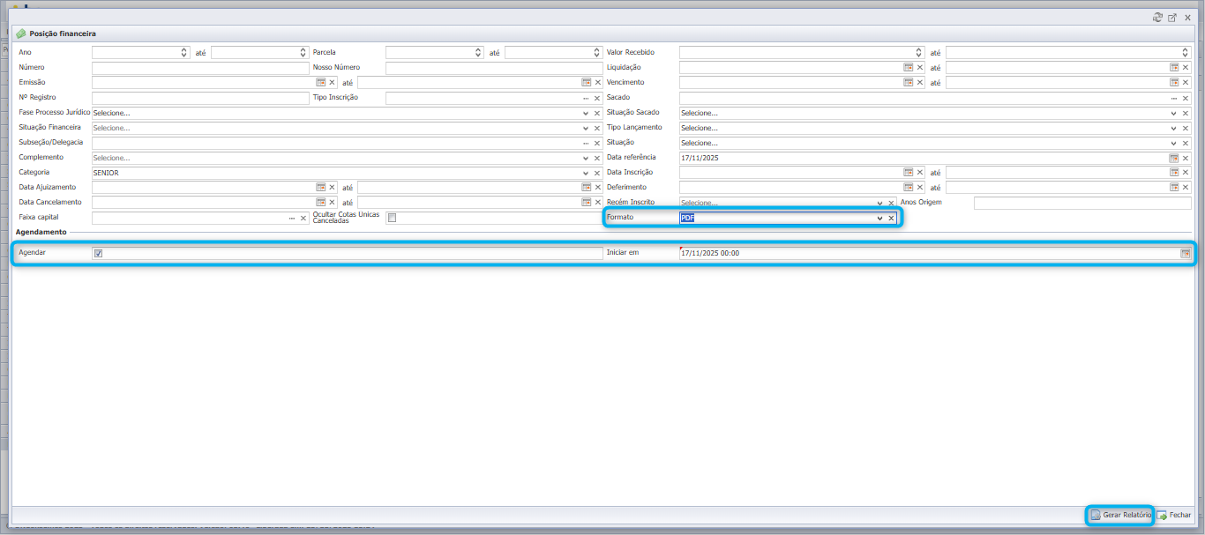
Task: Open Faixa capital lookup ellipsis
Action: pyautogui.click(x=292, y=218)
